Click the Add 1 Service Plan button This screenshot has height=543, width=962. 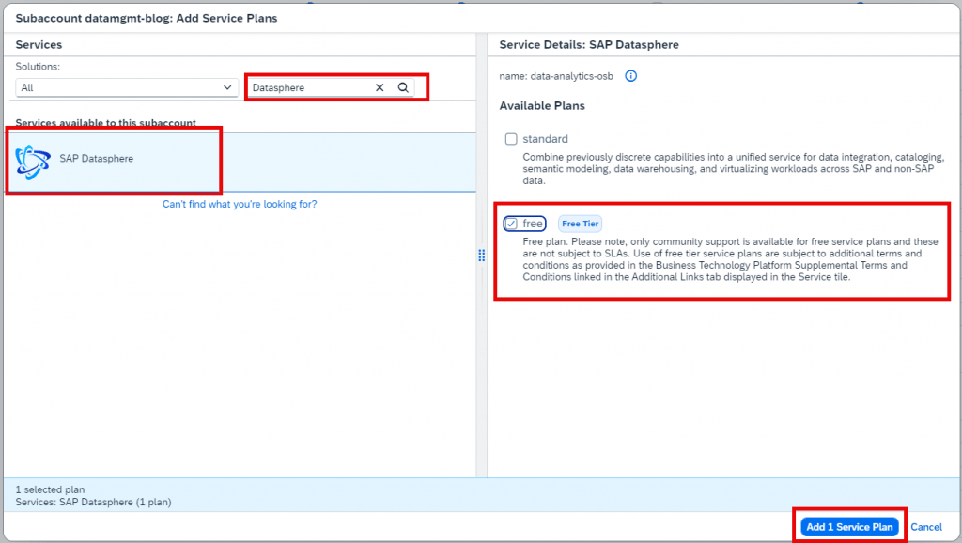click(849, 527)
